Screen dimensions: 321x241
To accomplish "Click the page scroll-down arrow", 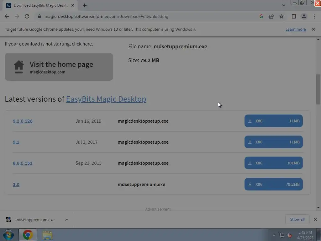I will (318, 208).
